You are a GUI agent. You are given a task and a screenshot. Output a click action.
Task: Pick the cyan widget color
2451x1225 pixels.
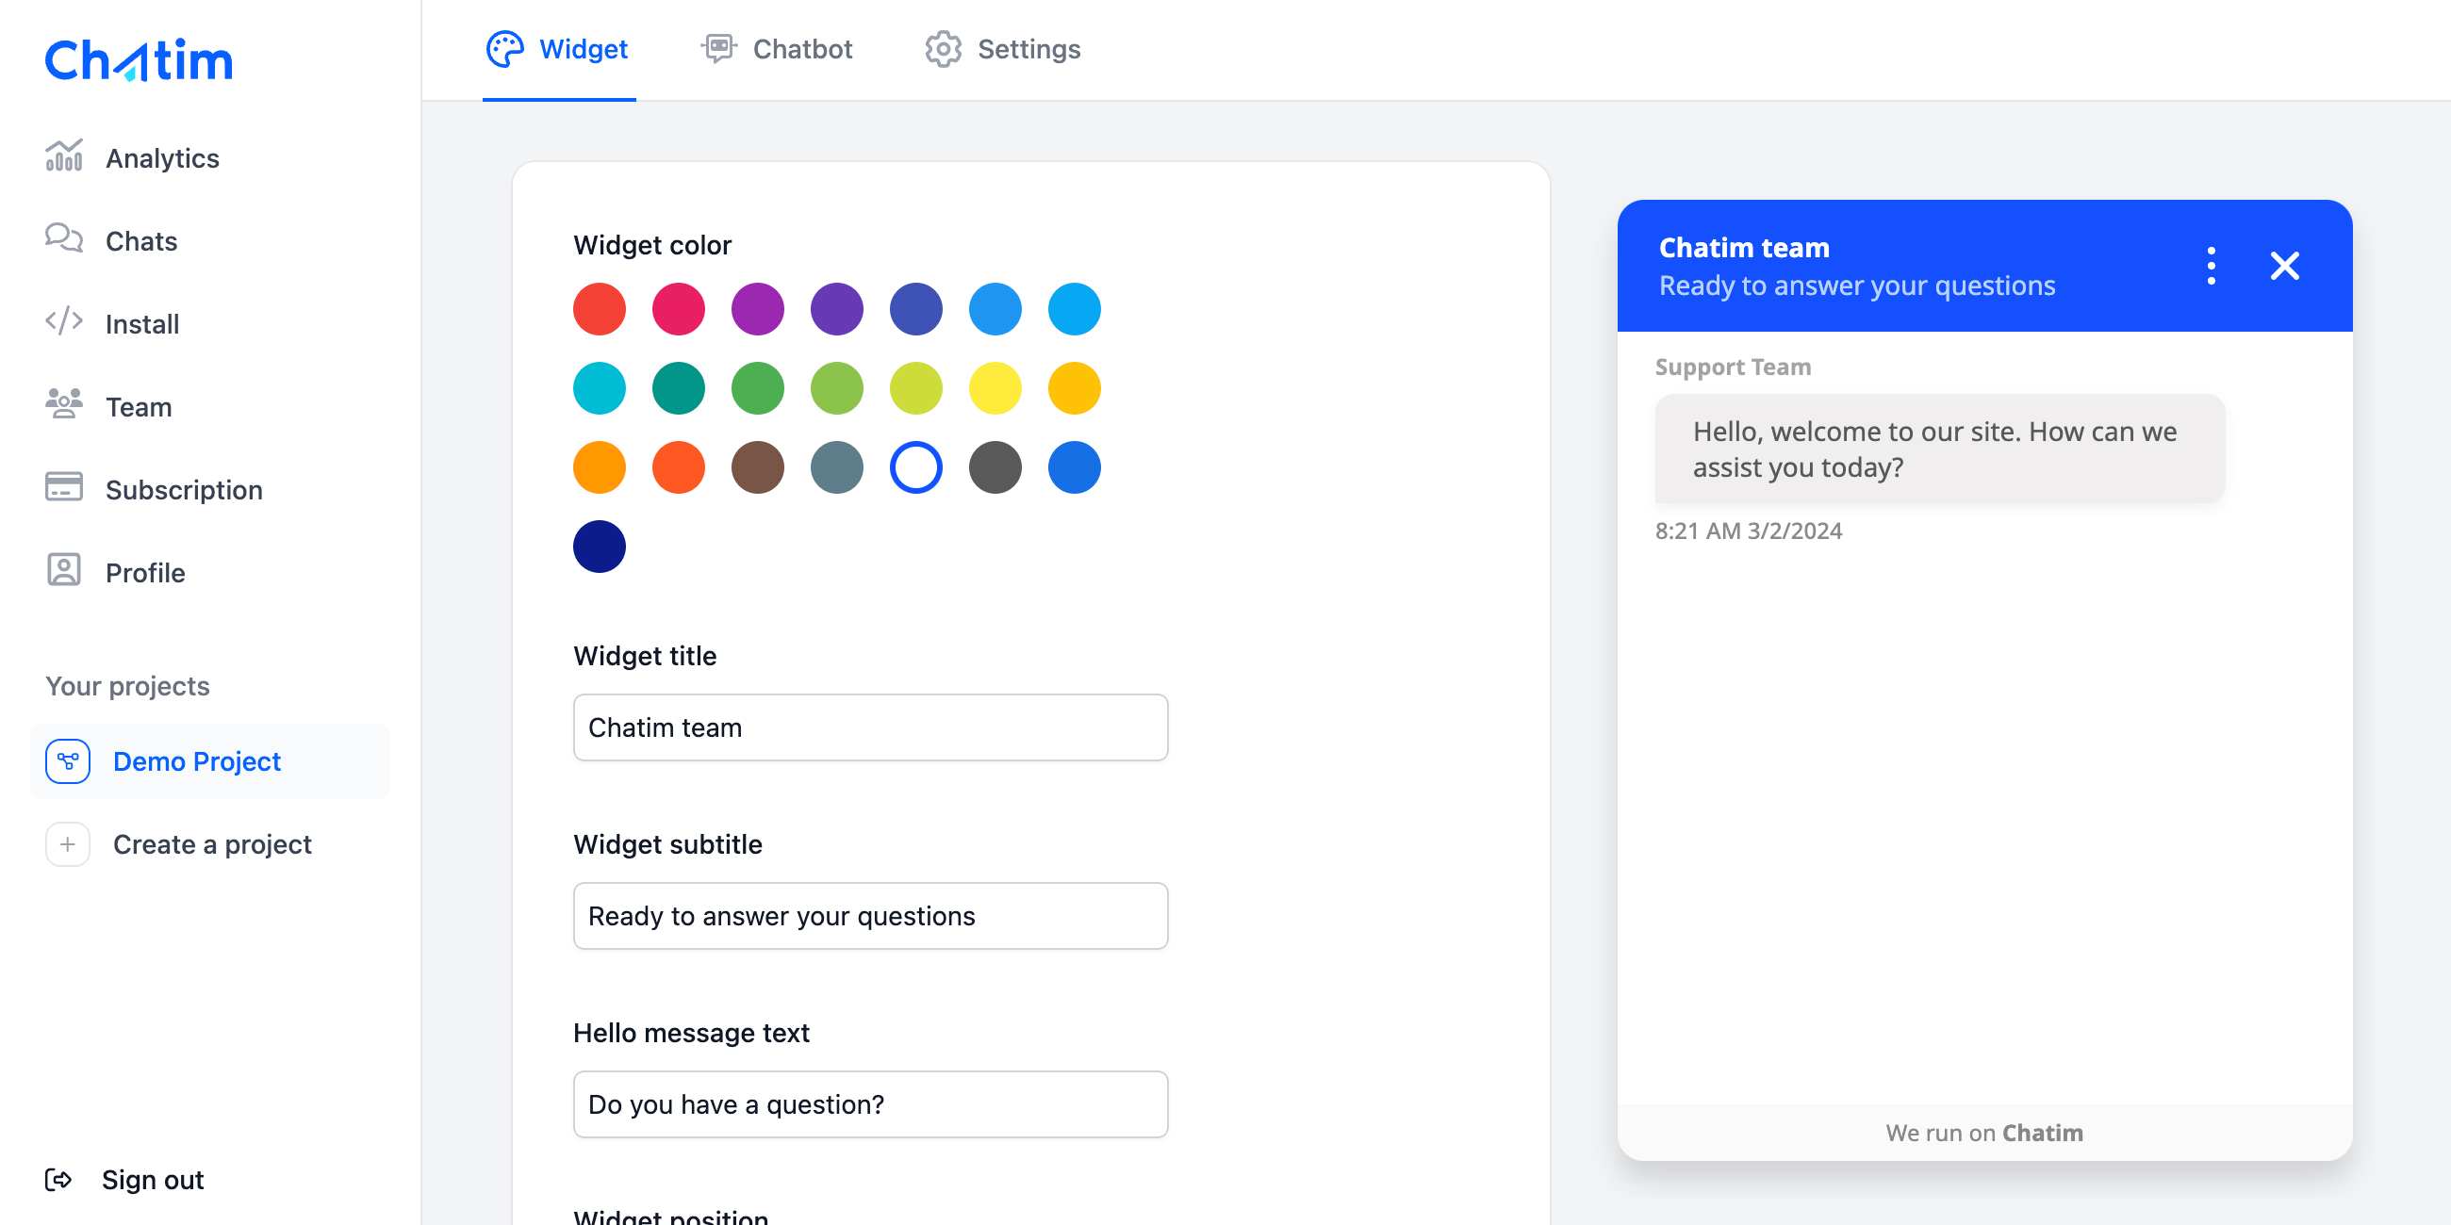[x=600, y=388]
